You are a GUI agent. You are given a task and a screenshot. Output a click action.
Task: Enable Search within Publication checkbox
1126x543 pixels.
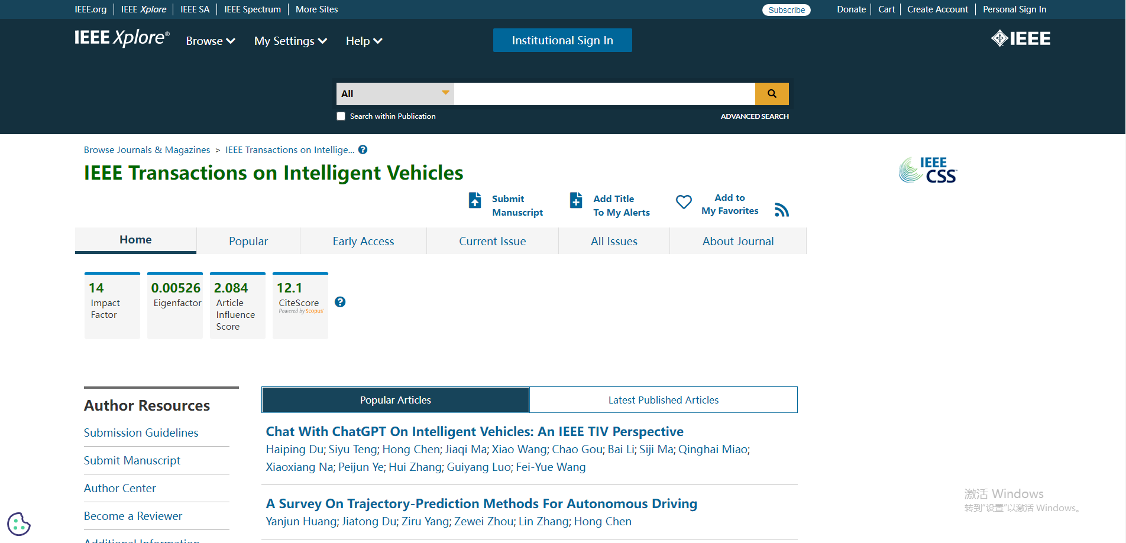click(341, 116)
